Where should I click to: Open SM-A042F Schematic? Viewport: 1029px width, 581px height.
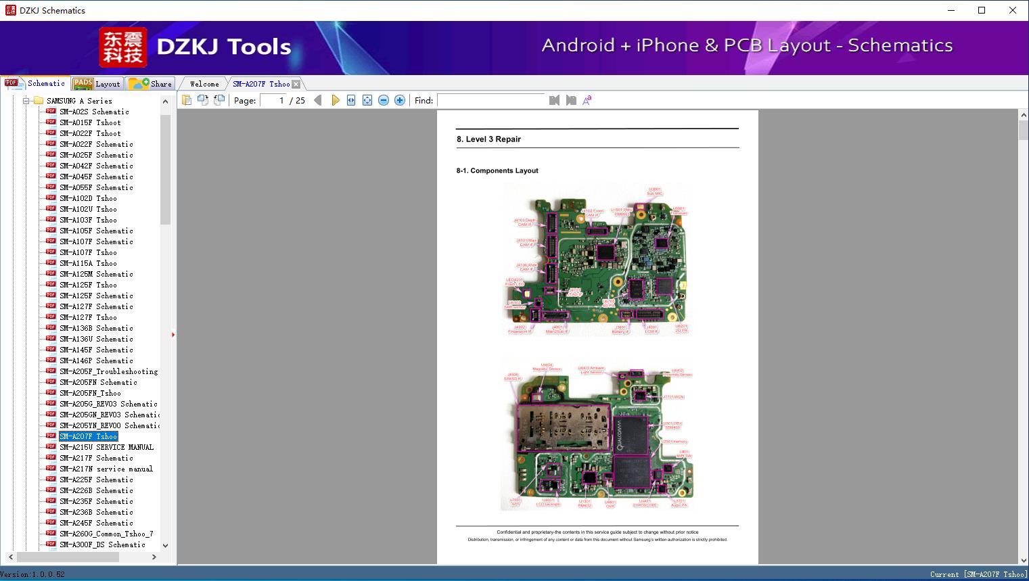click(x=96, y=166)
